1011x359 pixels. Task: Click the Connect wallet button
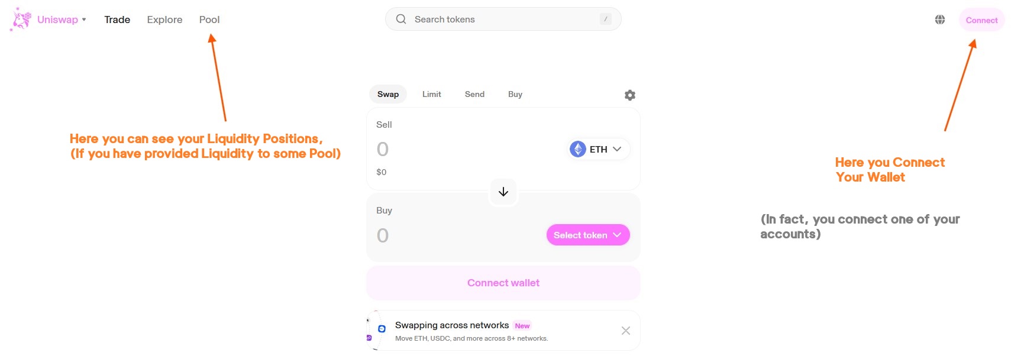coord(503,283)
